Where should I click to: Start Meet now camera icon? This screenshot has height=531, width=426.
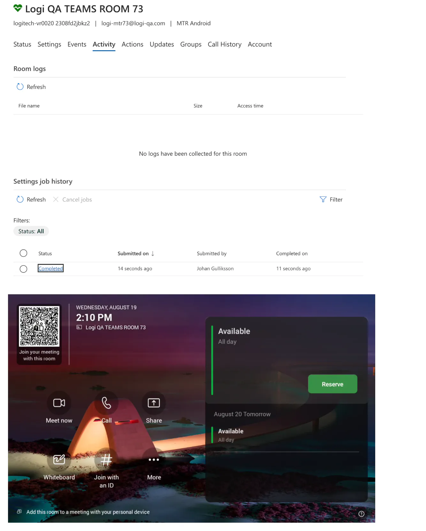point(59,403)
